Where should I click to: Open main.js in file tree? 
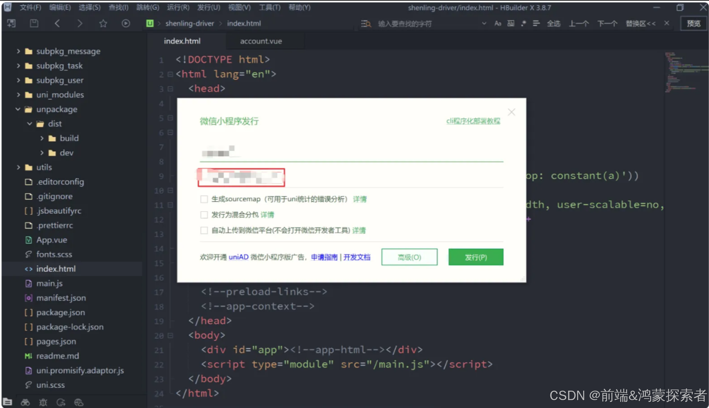[x=49, y=283]
